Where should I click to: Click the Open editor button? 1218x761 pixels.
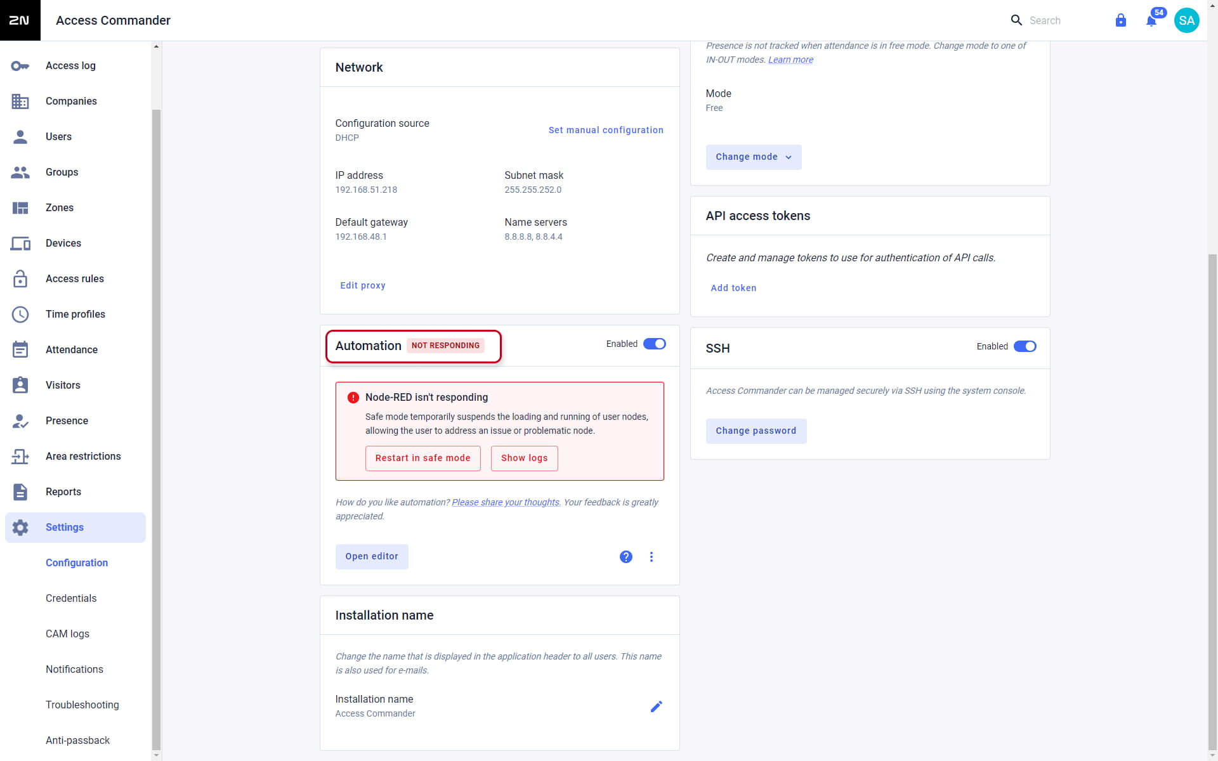click(x=372, y=557)
